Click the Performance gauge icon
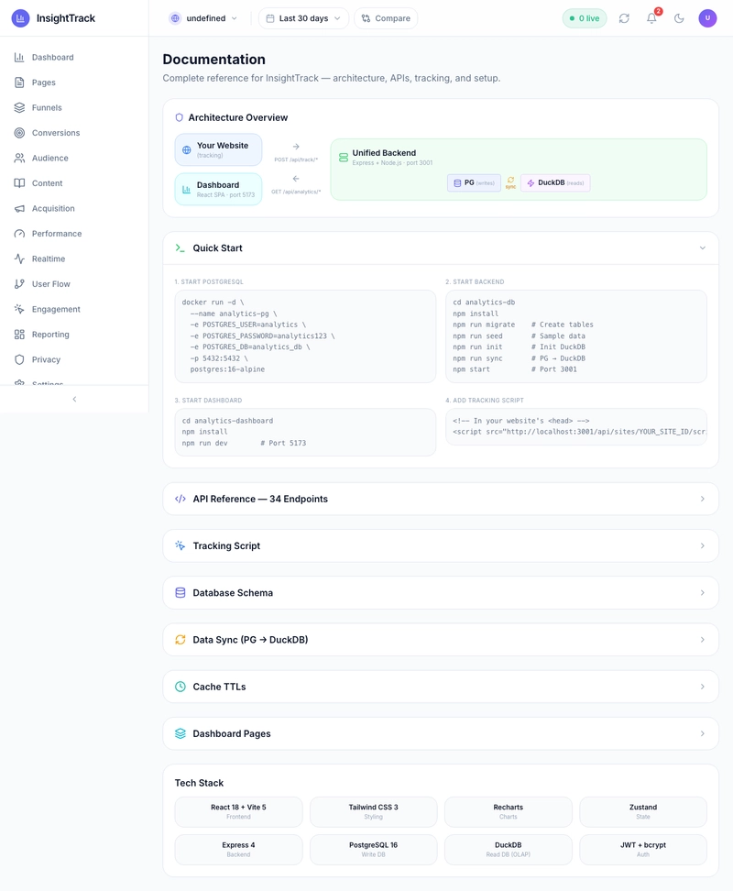Screen dimensions: 733x891 (x=19, y=234)
